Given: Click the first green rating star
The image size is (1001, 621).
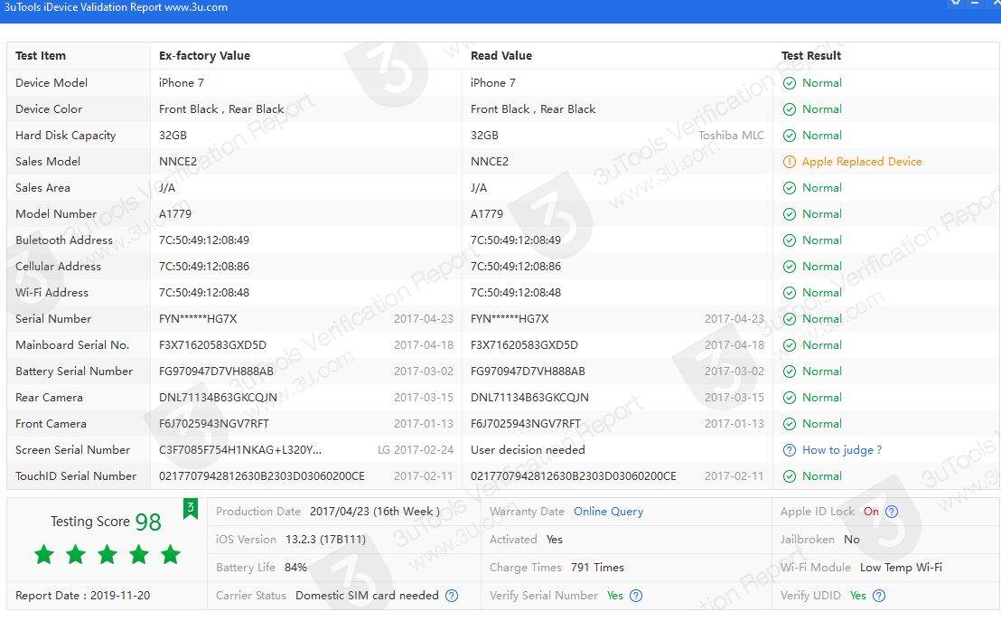Looking at the screenshot, I should pyautogui.click(x=44, y=554).
